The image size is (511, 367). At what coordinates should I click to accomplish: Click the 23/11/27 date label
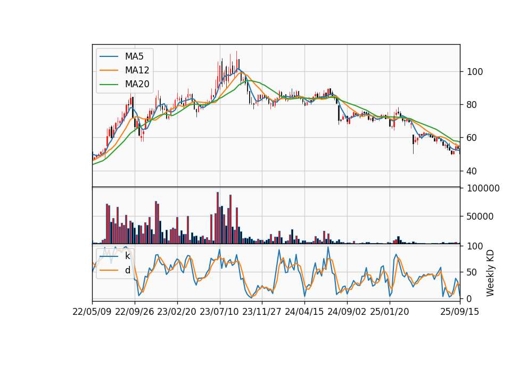[x=262, y=312]
